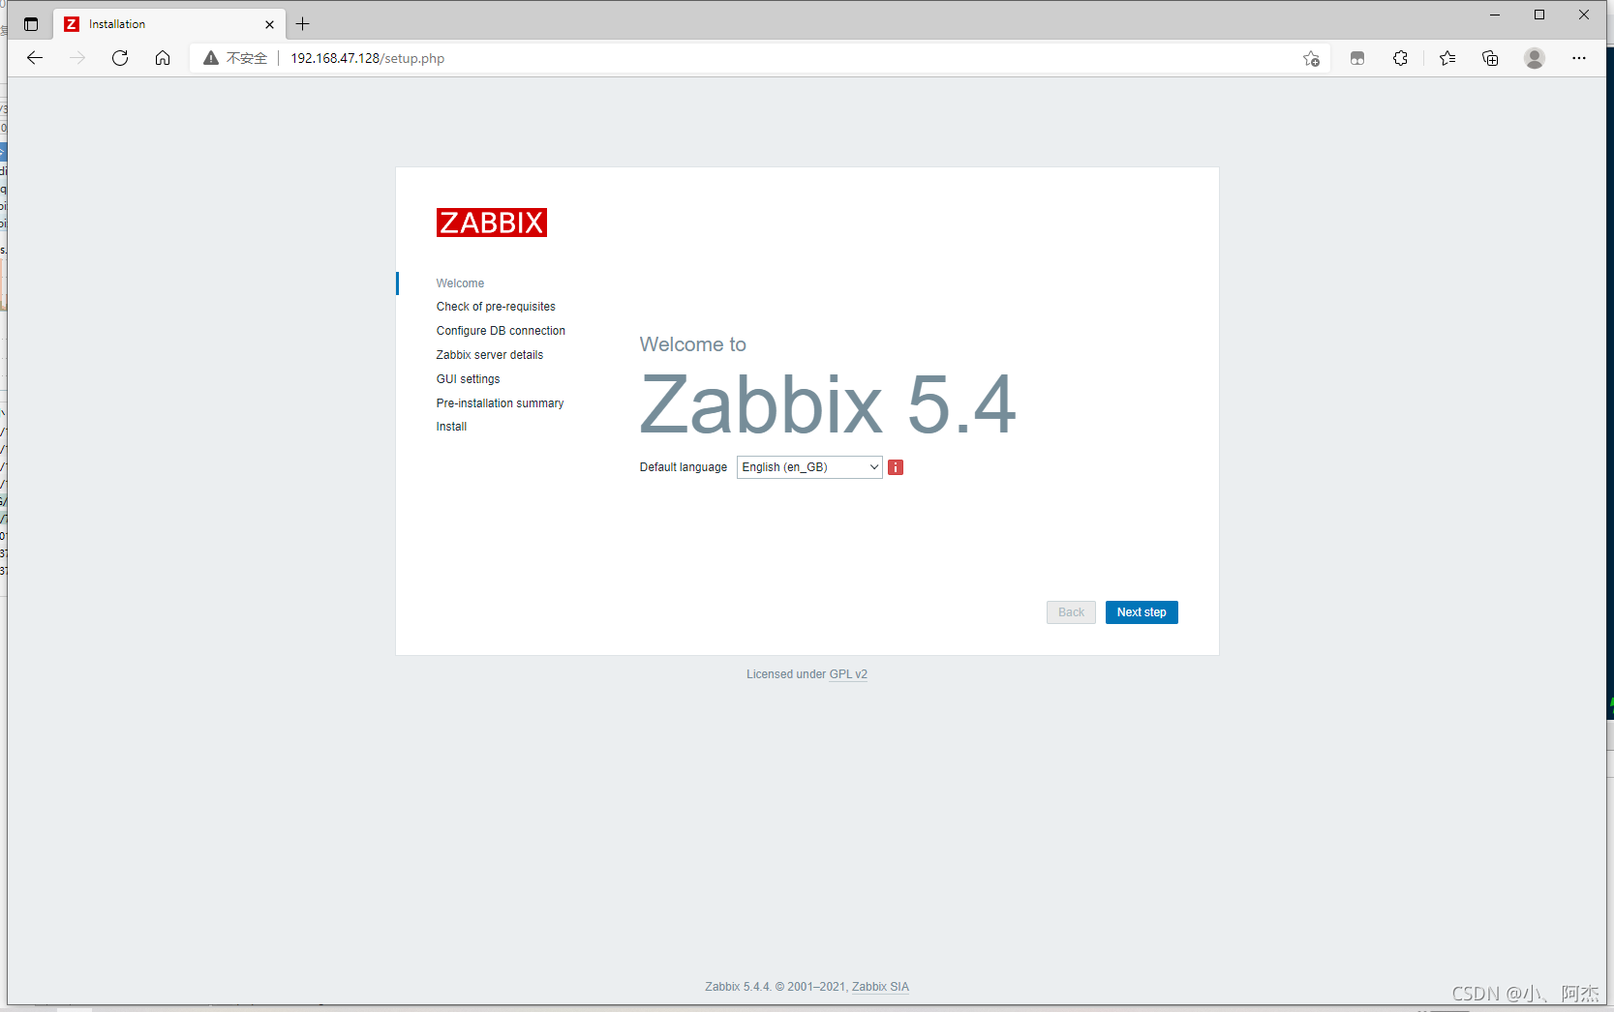Screen dimensions: 1614x1012
Task: Reload the setup.php page
Action: (120, 58)
